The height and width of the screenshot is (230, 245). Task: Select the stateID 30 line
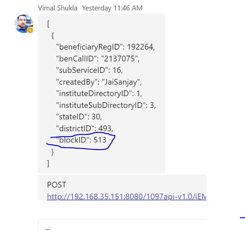79,117
